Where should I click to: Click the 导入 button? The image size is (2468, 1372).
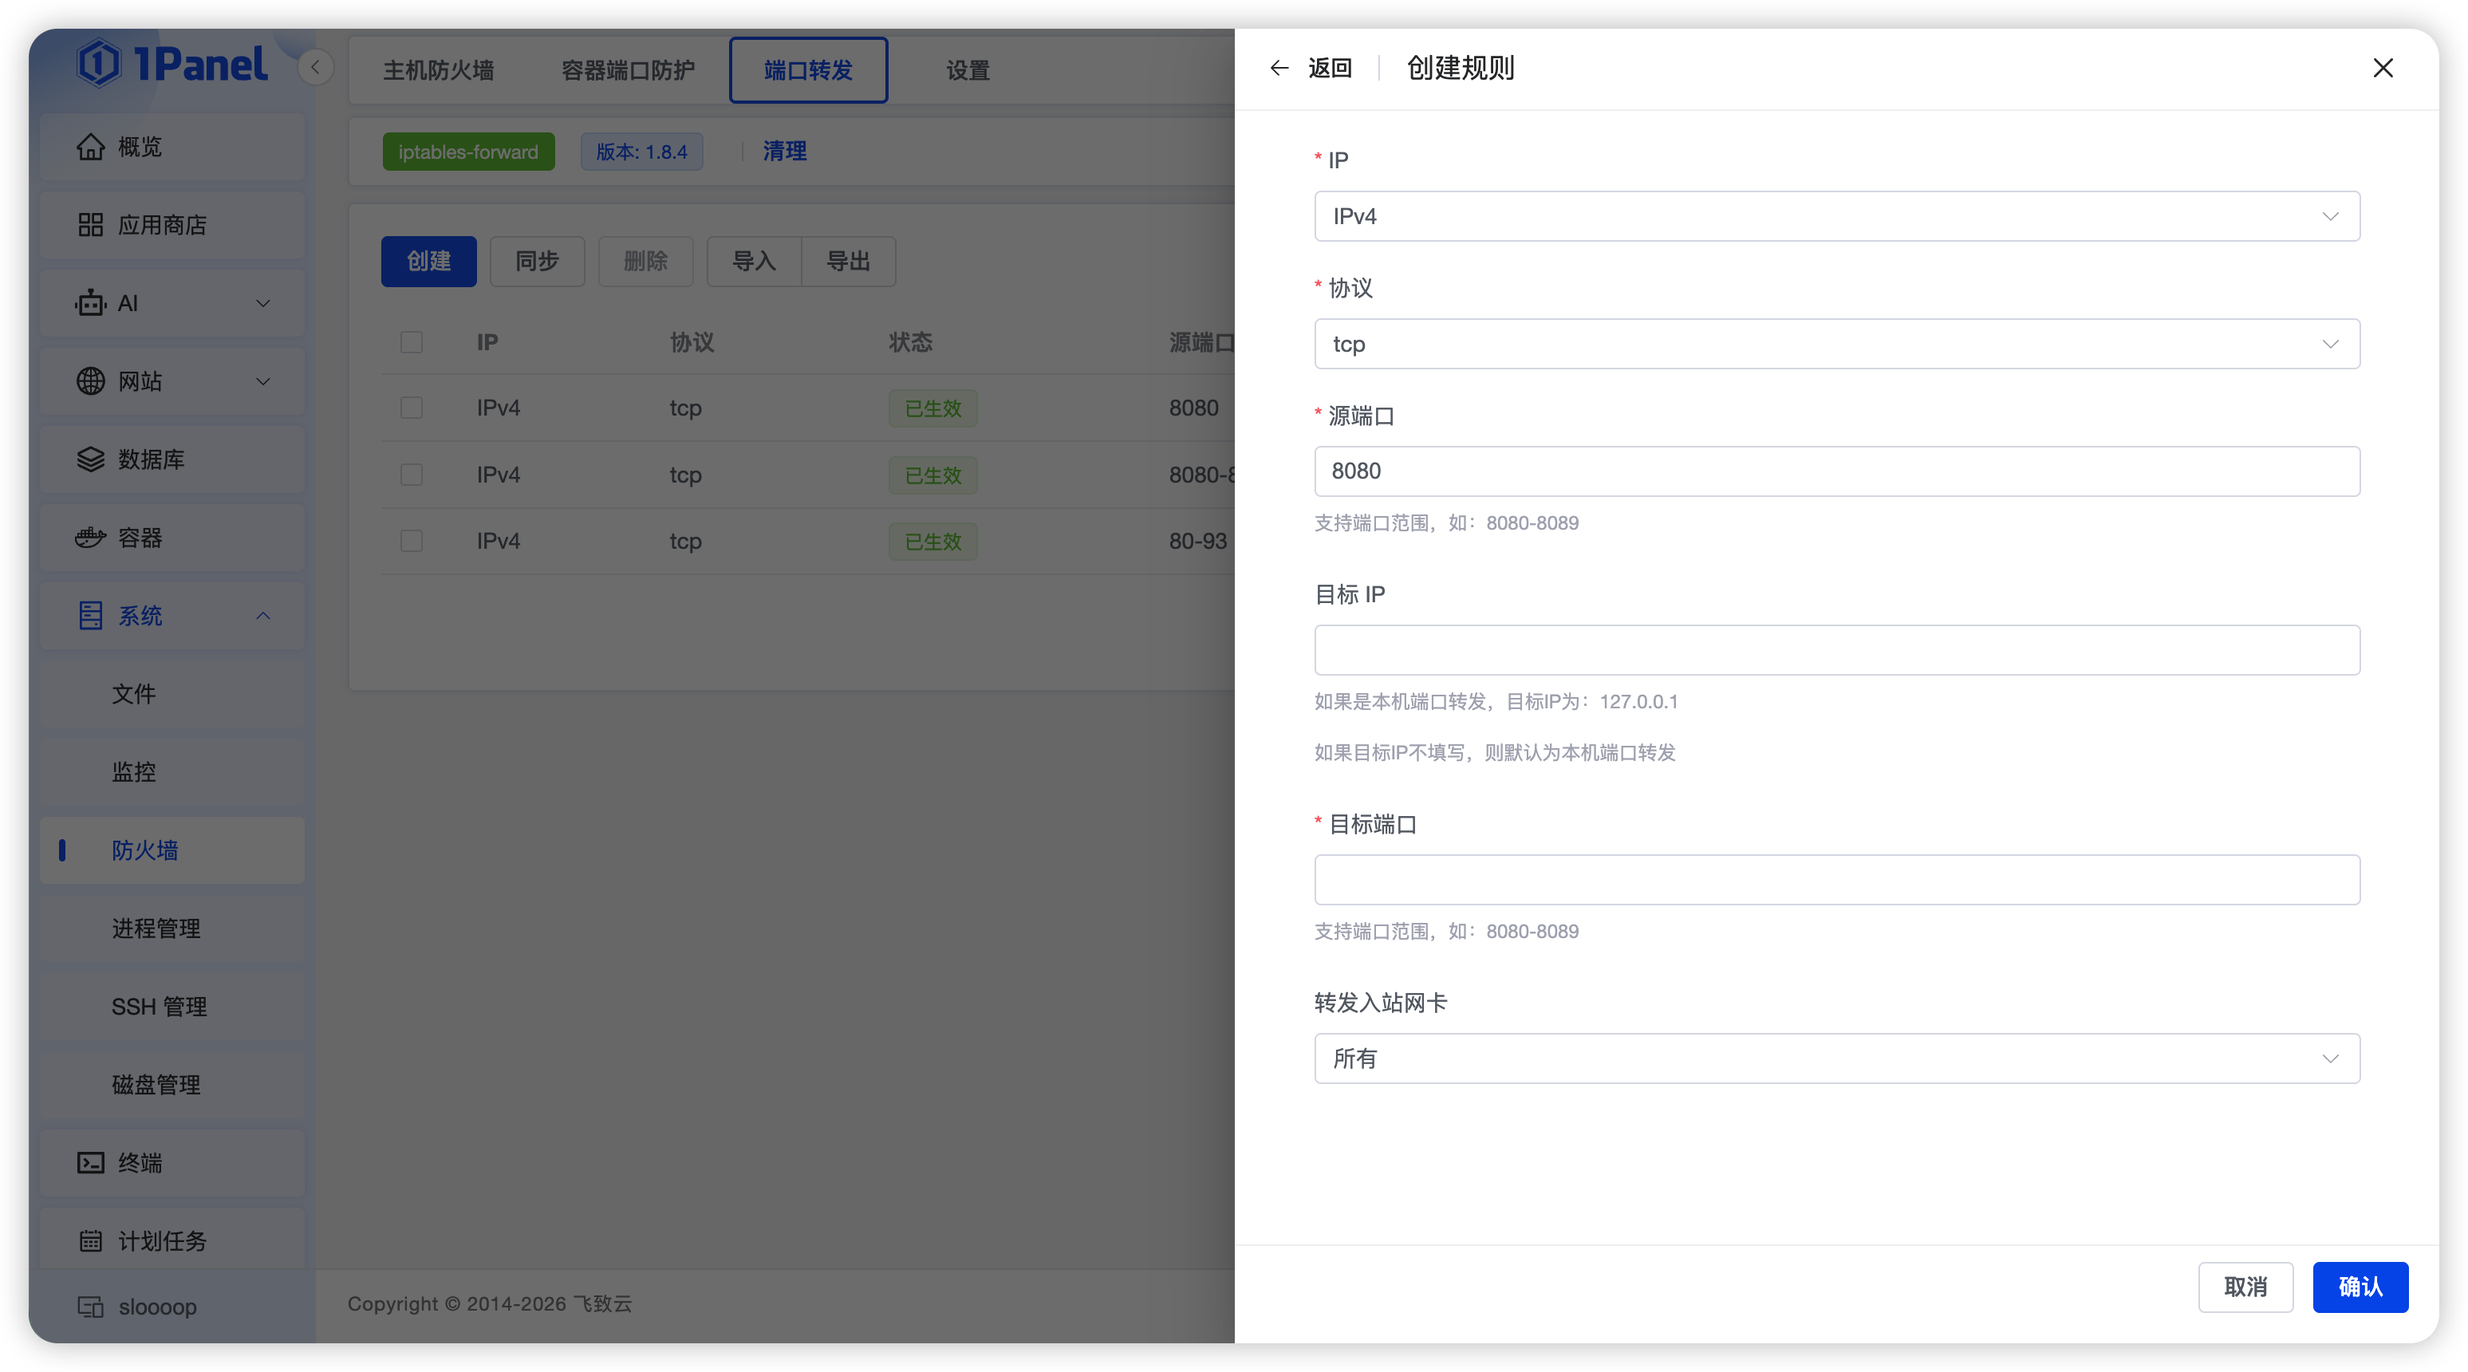coord(754,262)
